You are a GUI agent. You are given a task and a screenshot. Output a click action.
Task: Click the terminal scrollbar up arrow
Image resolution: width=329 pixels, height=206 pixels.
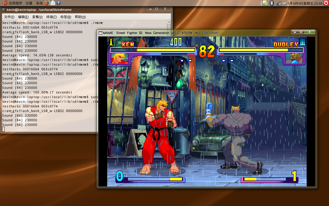(169, 22)
